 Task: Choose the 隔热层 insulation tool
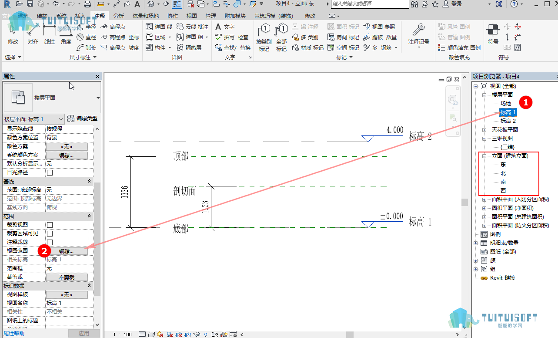[x=189, y=48]
